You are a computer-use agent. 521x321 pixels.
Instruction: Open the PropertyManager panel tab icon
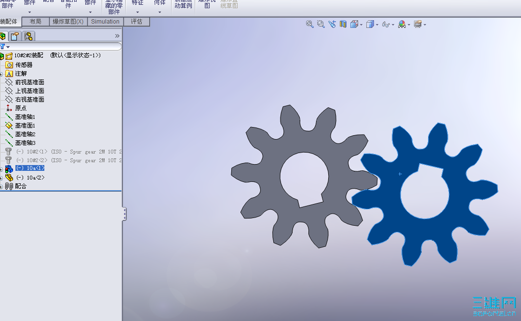(14, 36)
